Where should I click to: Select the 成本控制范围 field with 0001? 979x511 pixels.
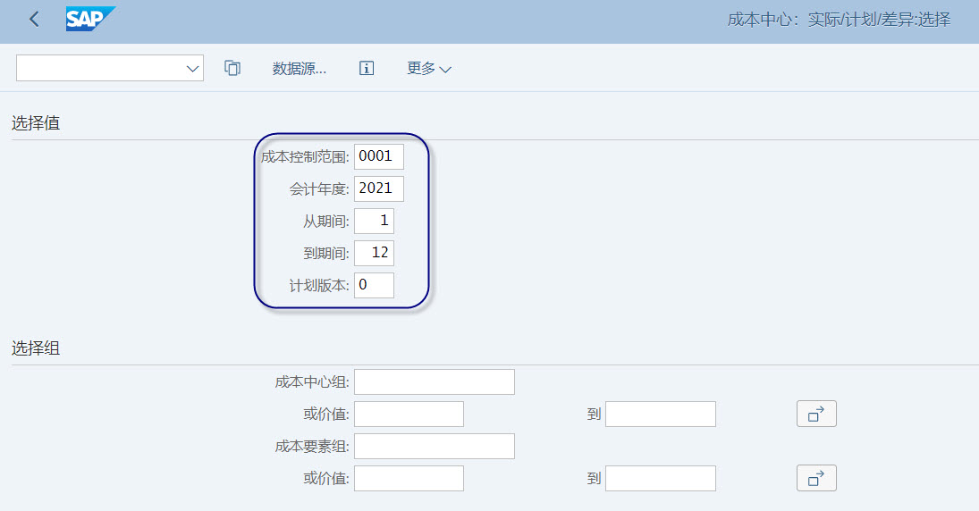coord(379,156)
